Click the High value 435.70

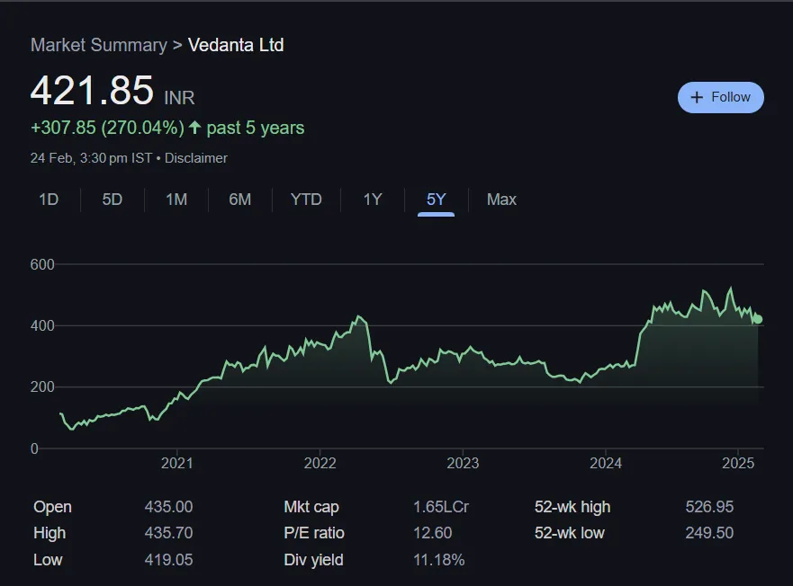168,533
